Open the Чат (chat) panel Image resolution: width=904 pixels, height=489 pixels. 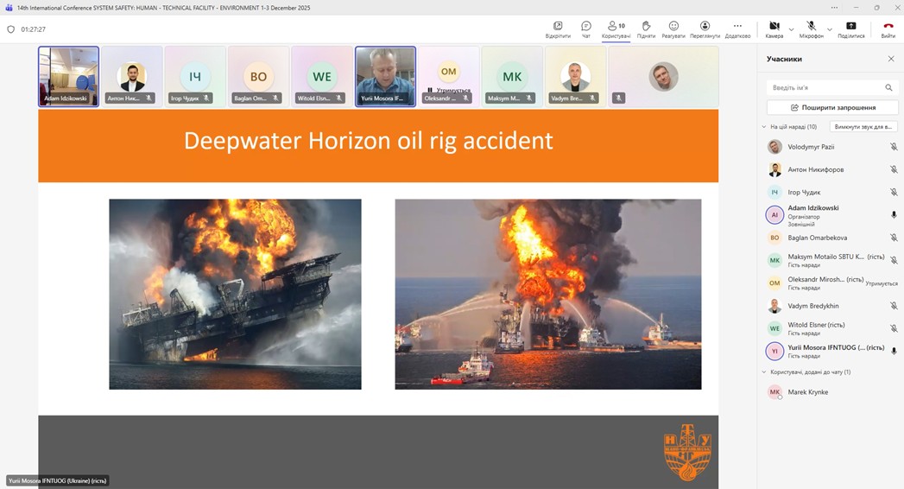pos(585,29)
